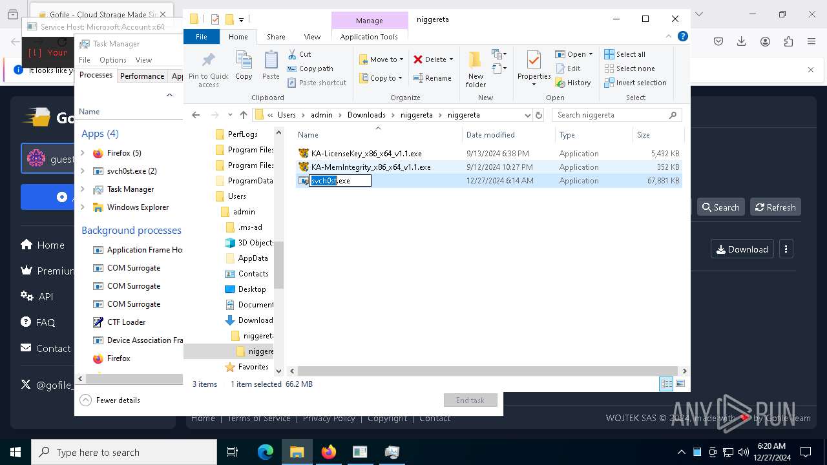Click the Paste icon in ribbon
Image resolution: width=827 pixels, height=465 pixels.
tap(271, 66)
